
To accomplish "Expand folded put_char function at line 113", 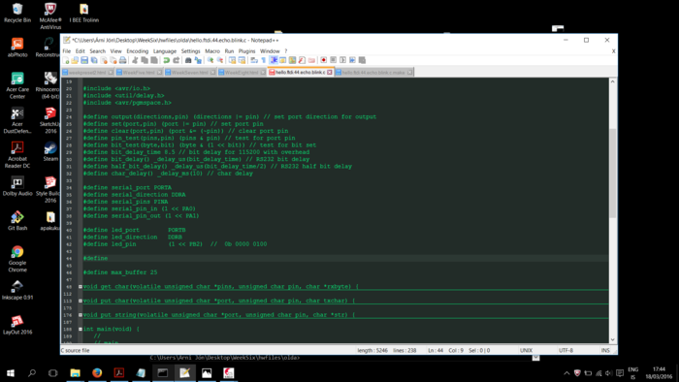I will coord(81,301).
